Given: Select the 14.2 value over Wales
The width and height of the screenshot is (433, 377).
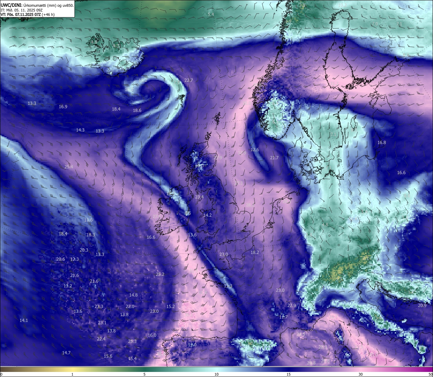Looking at the screenshot, I should (207, 215).
